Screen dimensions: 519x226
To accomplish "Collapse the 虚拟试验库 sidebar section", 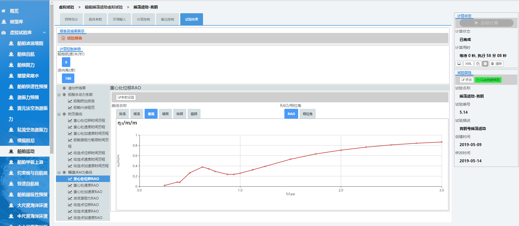I will (x=44, y=32).
